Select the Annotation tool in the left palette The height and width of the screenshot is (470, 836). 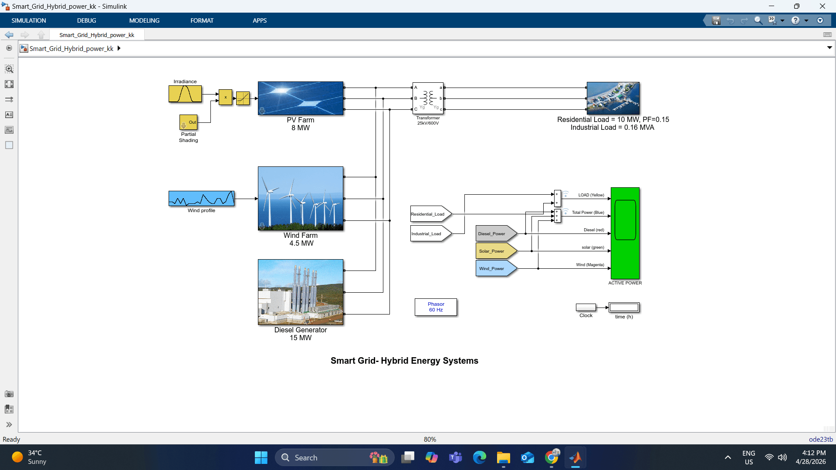pos(9,115)
